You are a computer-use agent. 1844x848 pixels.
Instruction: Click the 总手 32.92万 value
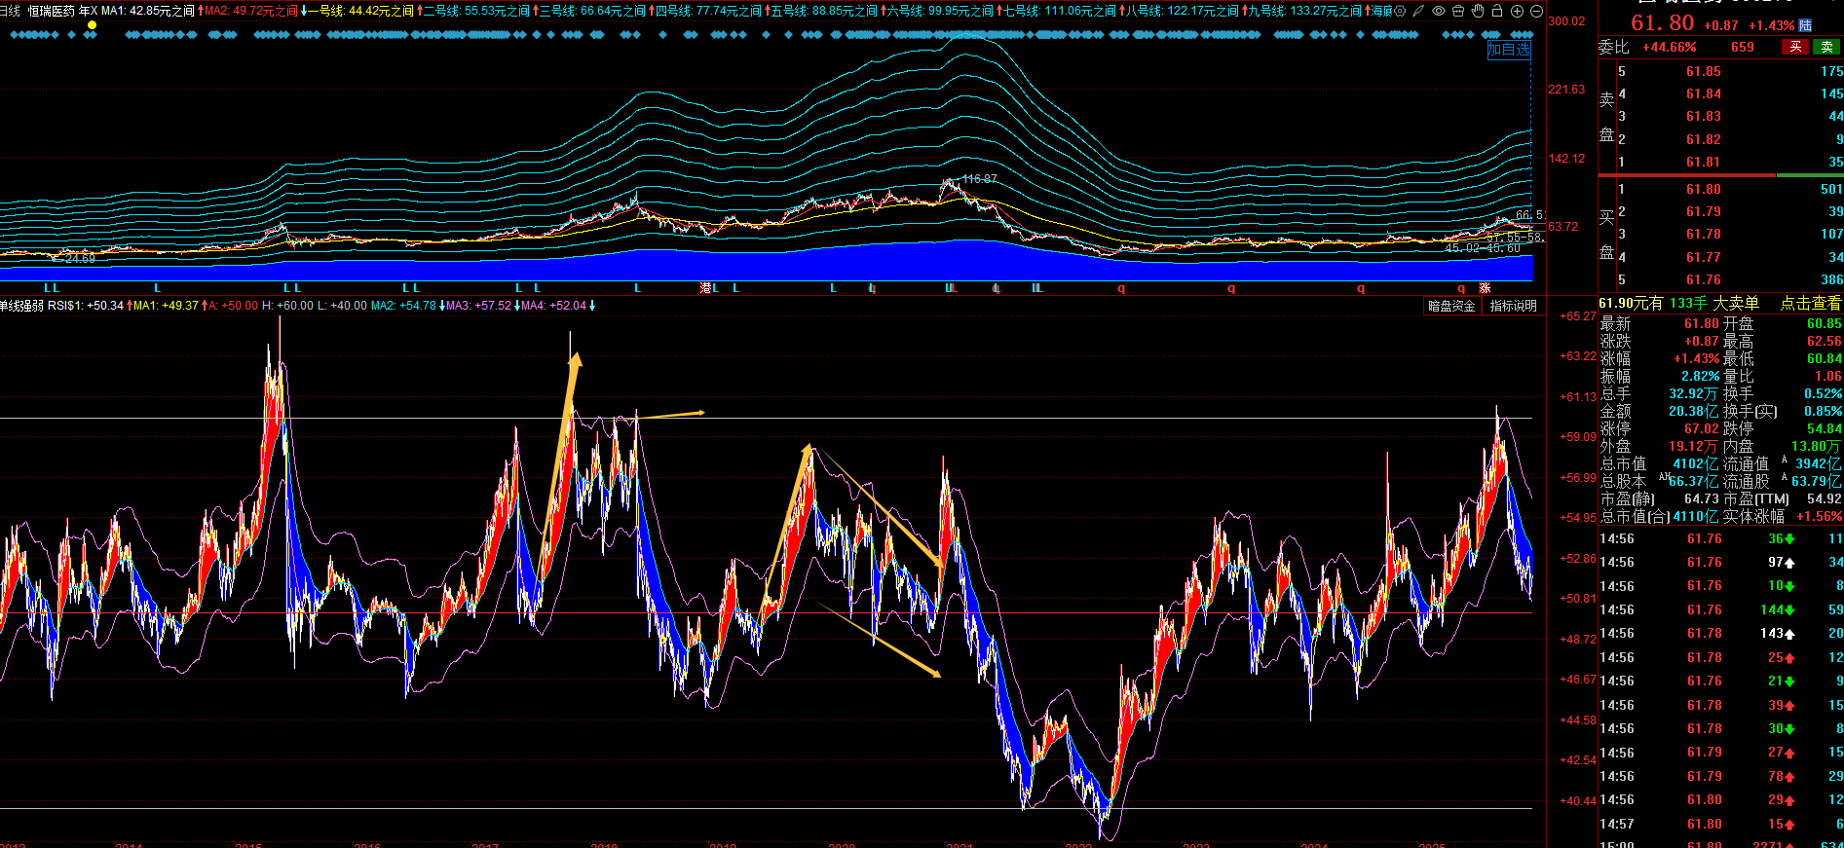click(x=1693, y=393)
